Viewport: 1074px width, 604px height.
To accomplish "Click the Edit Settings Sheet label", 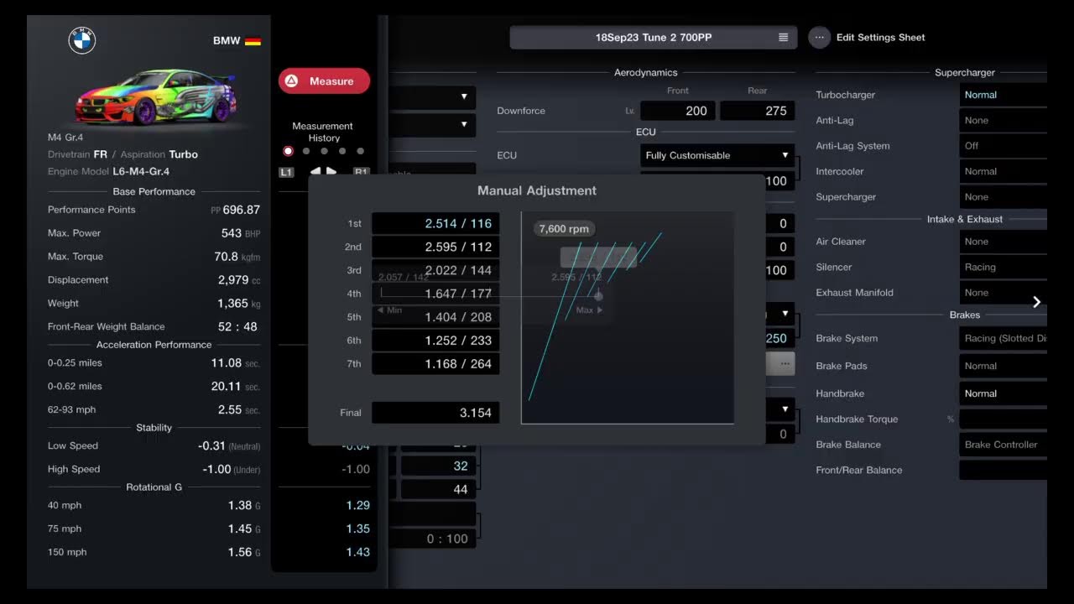I will (x=881, y=37).
